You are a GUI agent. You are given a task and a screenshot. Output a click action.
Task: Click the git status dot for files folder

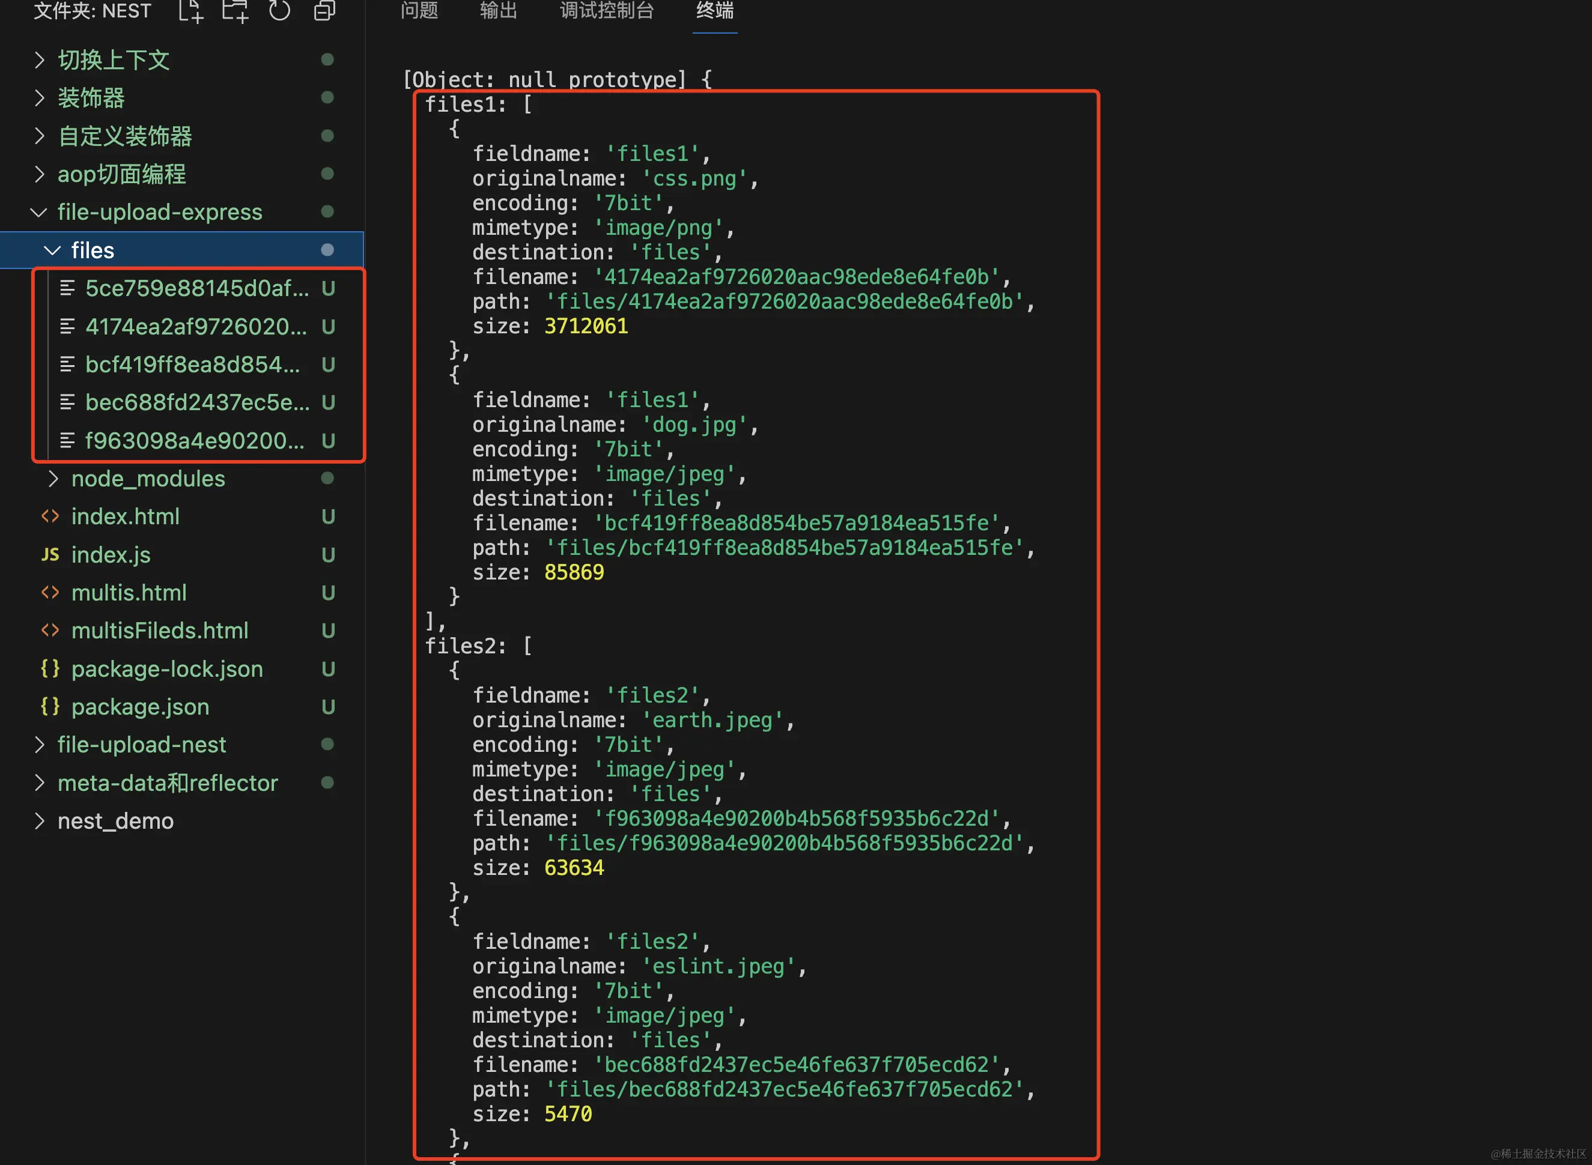327,250
